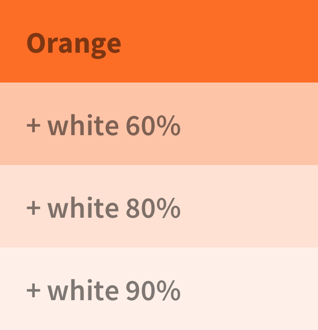318x330 pixels.
Task: Click the plus sign before "white 90%"
Action: click(x=33, y=291)
